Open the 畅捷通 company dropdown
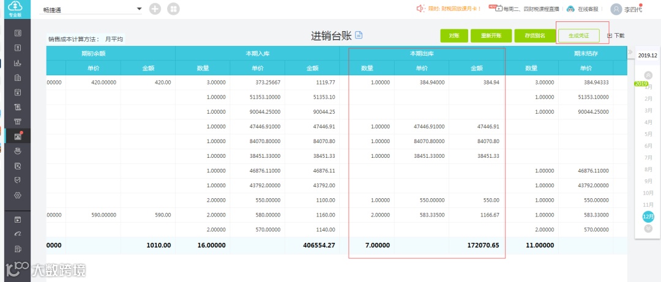 [x=91, y=10]
